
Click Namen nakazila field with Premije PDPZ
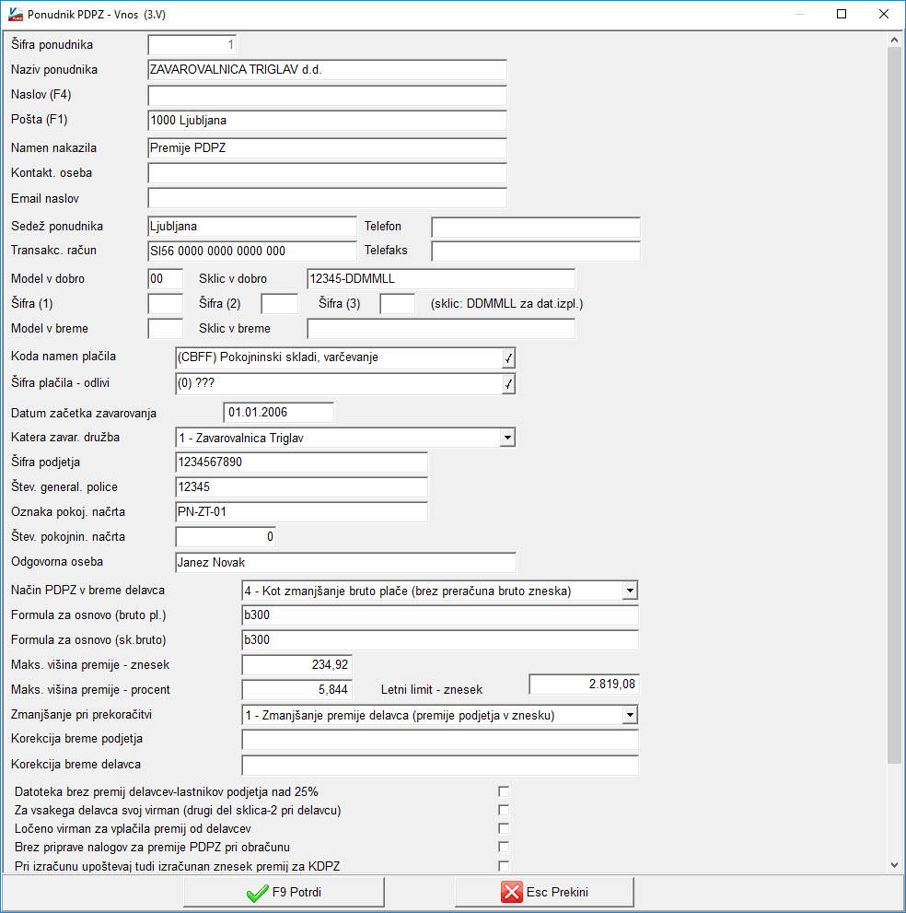(327, 148)
